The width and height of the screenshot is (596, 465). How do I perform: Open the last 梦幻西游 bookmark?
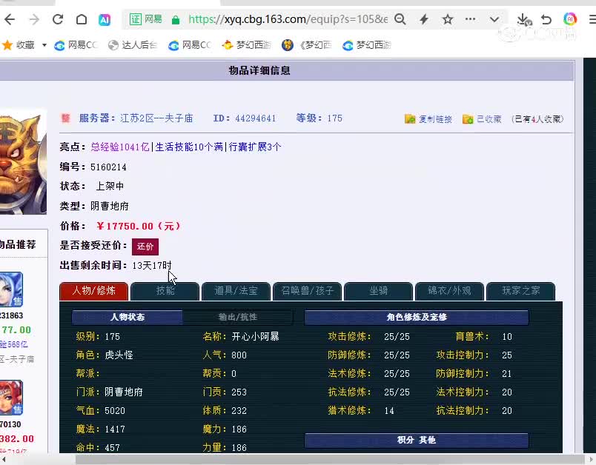(366, 45)
